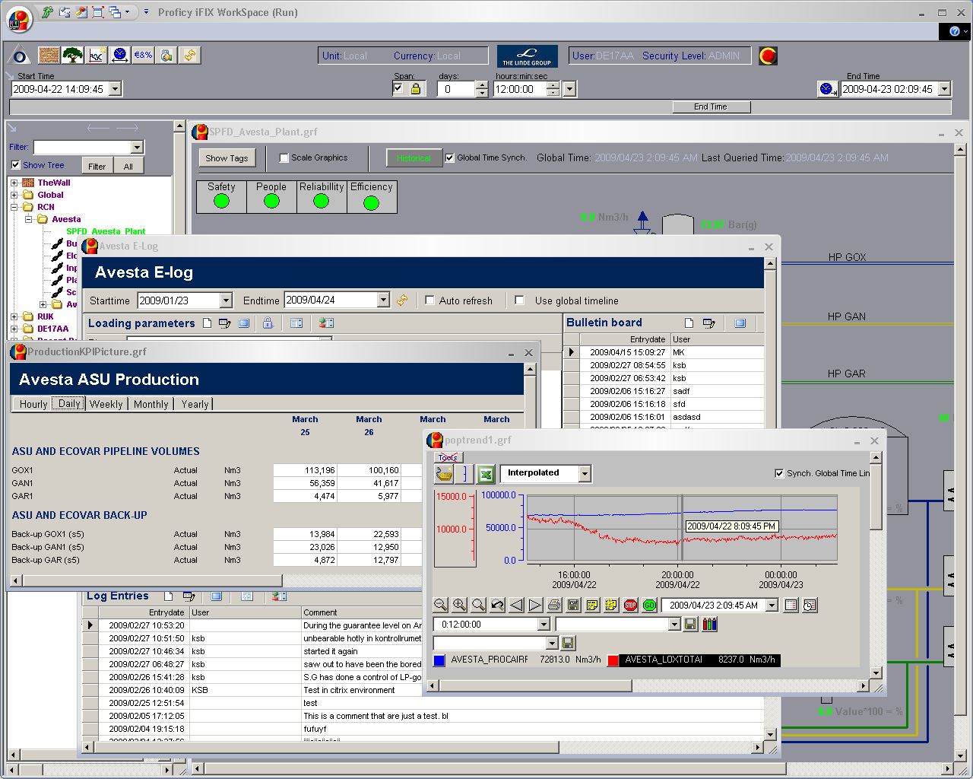Viewport: 973px width, 779px height.
Task: Open the brick wall (TheWall) toolbar icon
Action: 49,56
